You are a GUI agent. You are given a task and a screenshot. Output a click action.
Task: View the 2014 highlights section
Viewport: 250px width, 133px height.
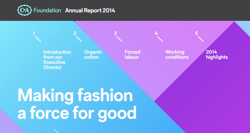[x=217, y=54]
